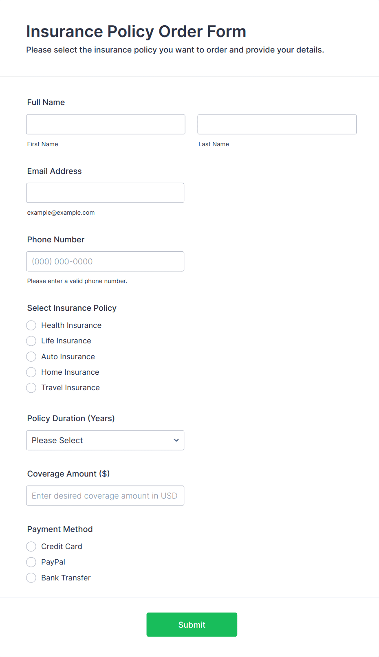Image resolution: width=379 pixels, height=657 pixels.
Task: Pick the Bank Transfer radio button
Action: click(31, 578)
